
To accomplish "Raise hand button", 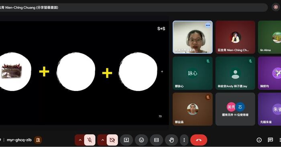I will pos(171,140).
